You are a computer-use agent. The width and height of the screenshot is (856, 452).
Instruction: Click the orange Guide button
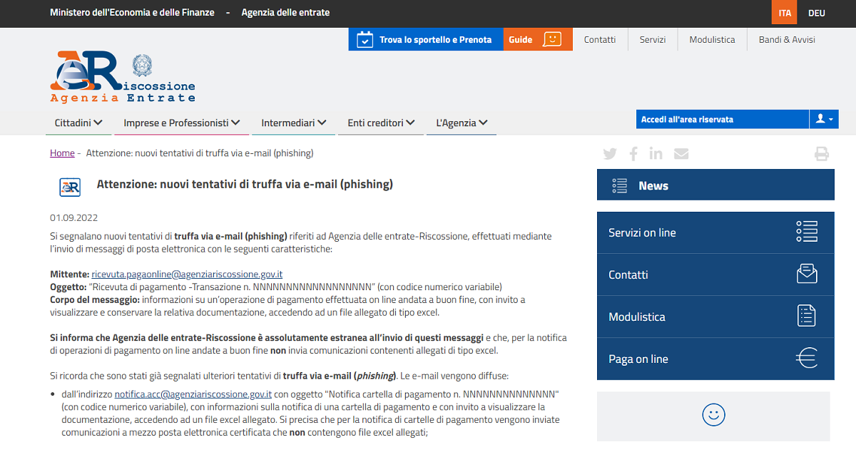point(538,39)
